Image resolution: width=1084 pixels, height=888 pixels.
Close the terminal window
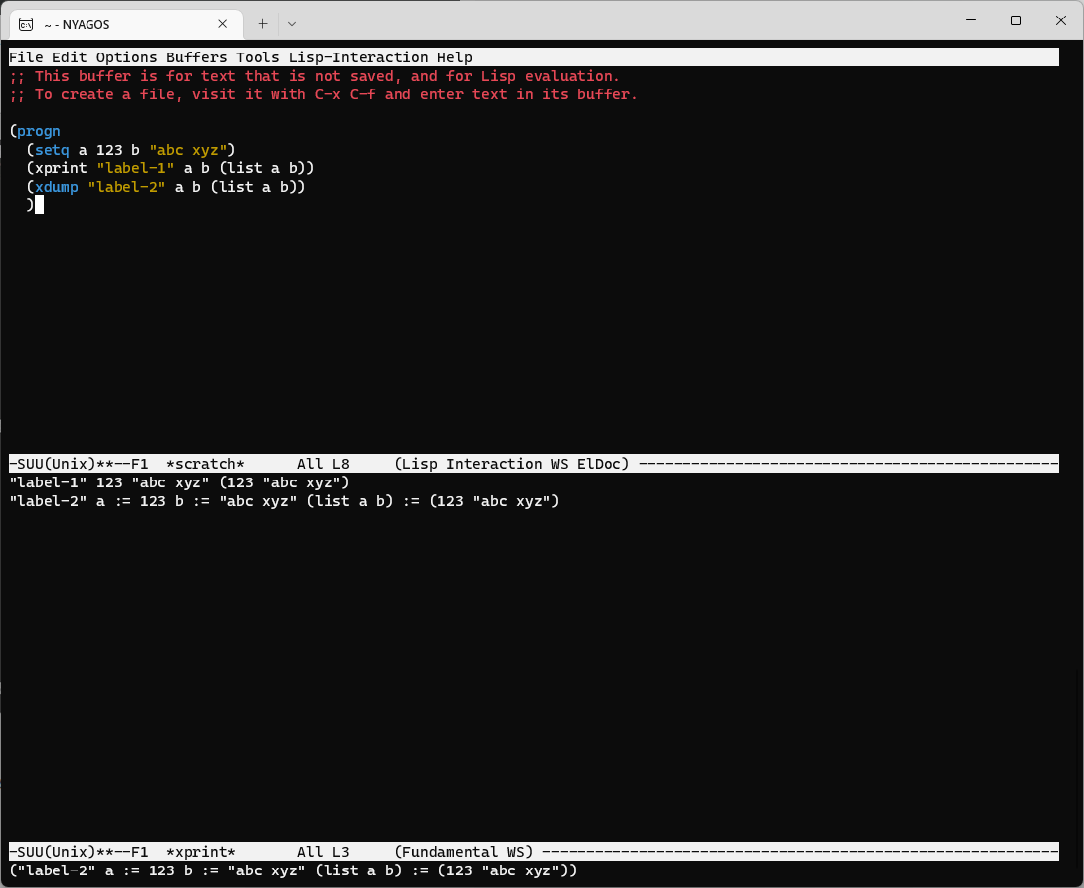coord(1061,20)
